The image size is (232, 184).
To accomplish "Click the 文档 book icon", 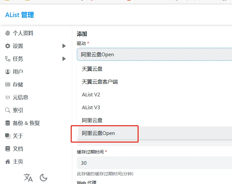I will point(8,149).
